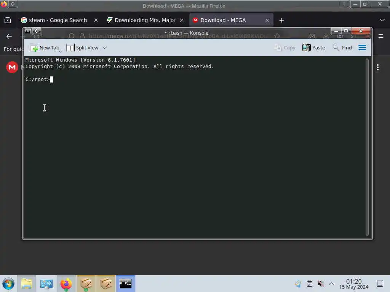
Task: Open Find in the Konsole toolbar
Action: (x=342, y=48)
